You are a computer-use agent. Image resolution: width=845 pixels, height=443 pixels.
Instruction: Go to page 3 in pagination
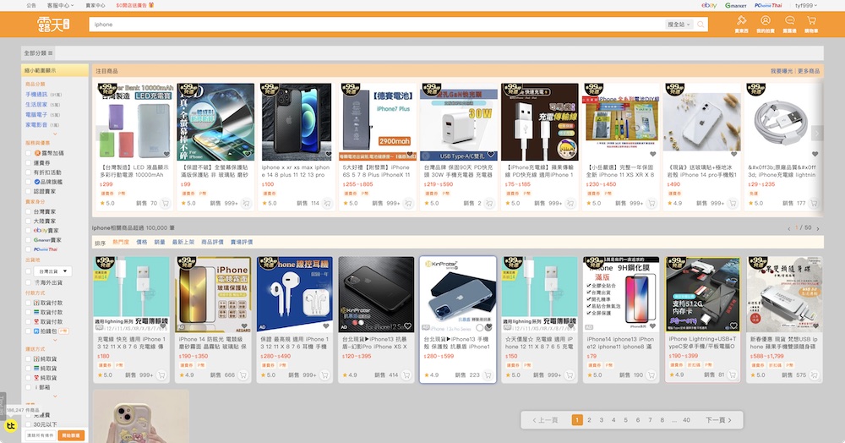click(x=602, y=420)
